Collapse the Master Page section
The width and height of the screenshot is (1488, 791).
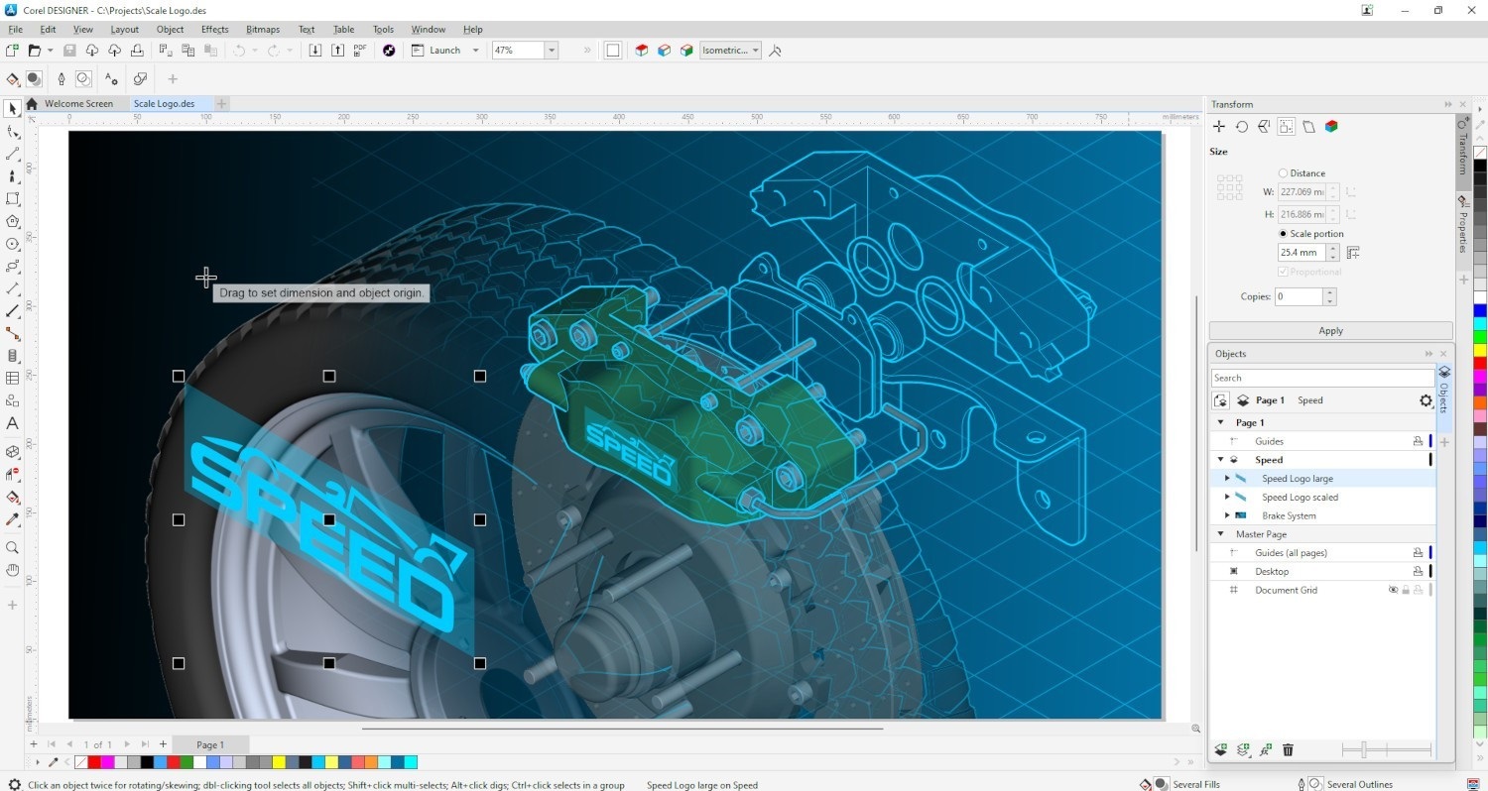[x=1220, y=534]
